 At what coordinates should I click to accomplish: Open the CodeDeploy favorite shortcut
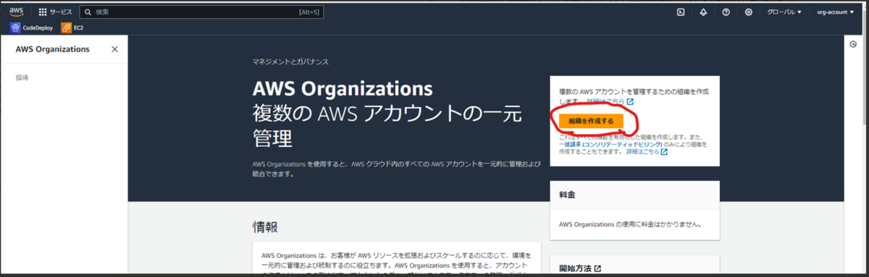point(32,27)
